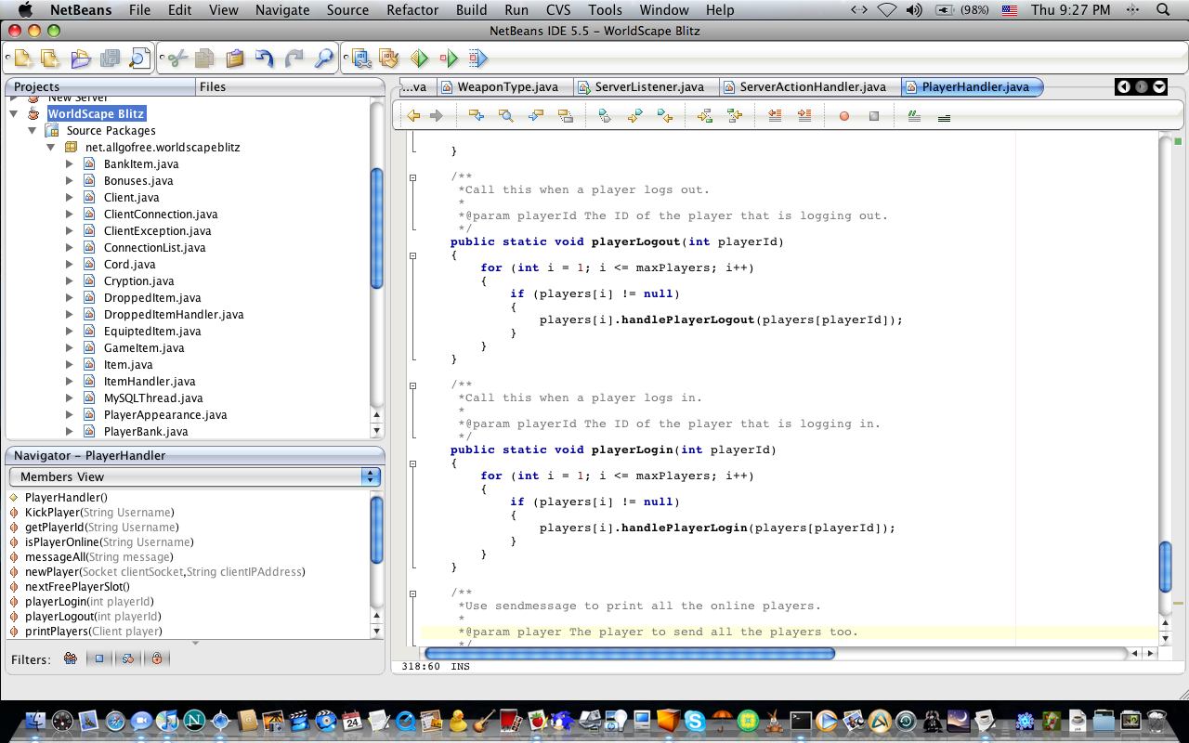Image resolution: width=1189 pixels, height=743 pixels.
Task: Click the editor Forward arrow icon
Action: (x=437, y=116)
